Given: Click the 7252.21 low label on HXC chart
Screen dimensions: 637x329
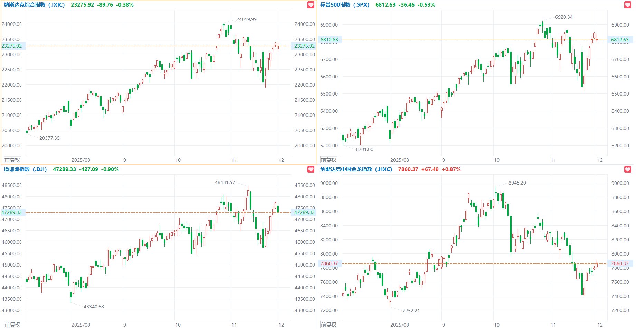Looking at the screenshot, I should (x=411, y=311).
